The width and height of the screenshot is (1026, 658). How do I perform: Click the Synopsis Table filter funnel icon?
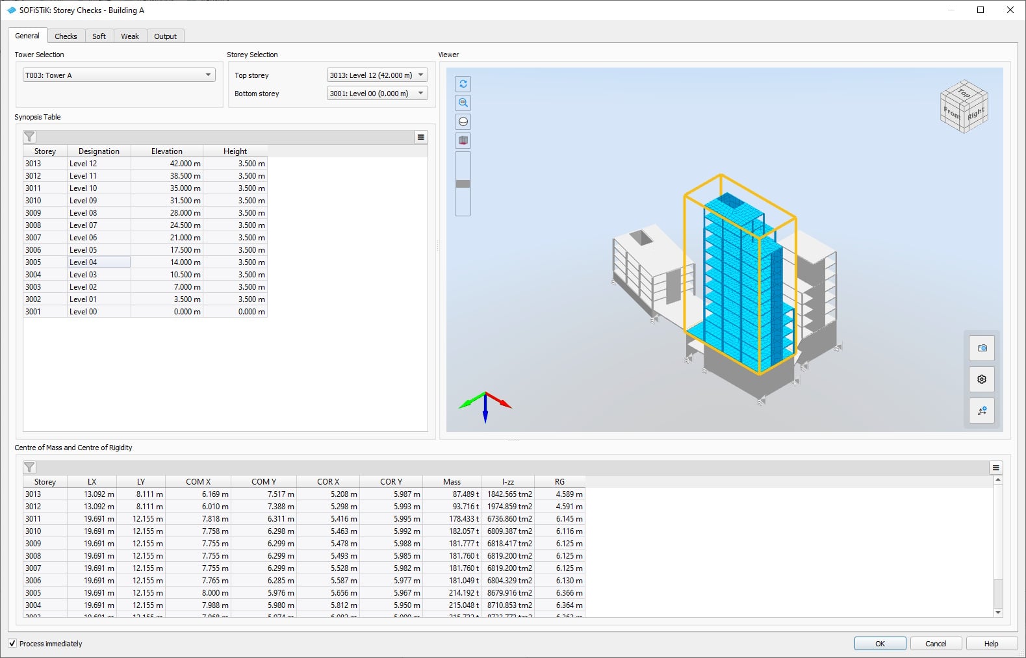tap(30, 137)
